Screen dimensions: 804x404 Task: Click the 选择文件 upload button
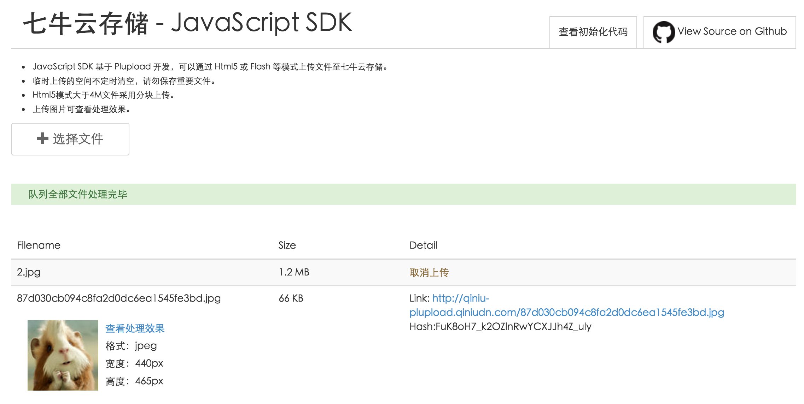point(70,139)
